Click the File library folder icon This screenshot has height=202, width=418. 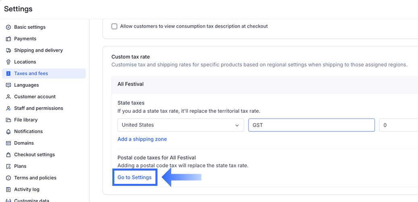(x=8, y=120)
